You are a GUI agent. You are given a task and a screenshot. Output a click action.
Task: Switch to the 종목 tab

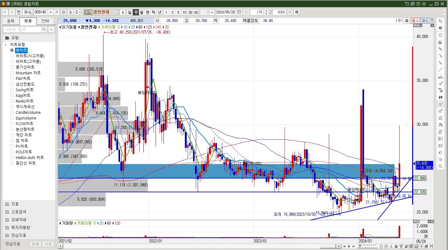point(11,21)
